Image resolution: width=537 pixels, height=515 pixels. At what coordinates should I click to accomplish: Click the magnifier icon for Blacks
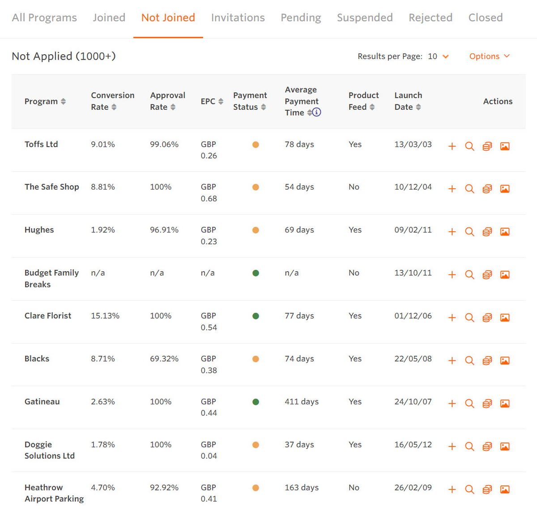469,361
